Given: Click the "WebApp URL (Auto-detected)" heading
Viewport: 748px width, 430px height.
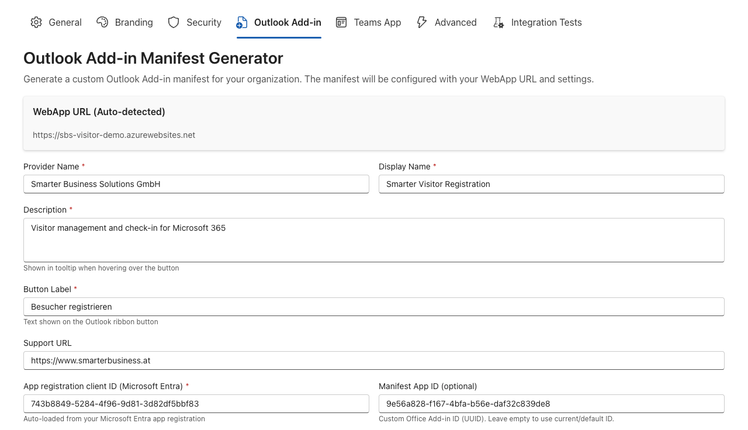Looking at the screenshot, I should [x=99, y=112].
